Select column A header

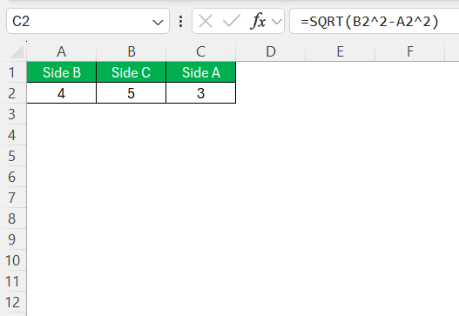coord(62,51)
